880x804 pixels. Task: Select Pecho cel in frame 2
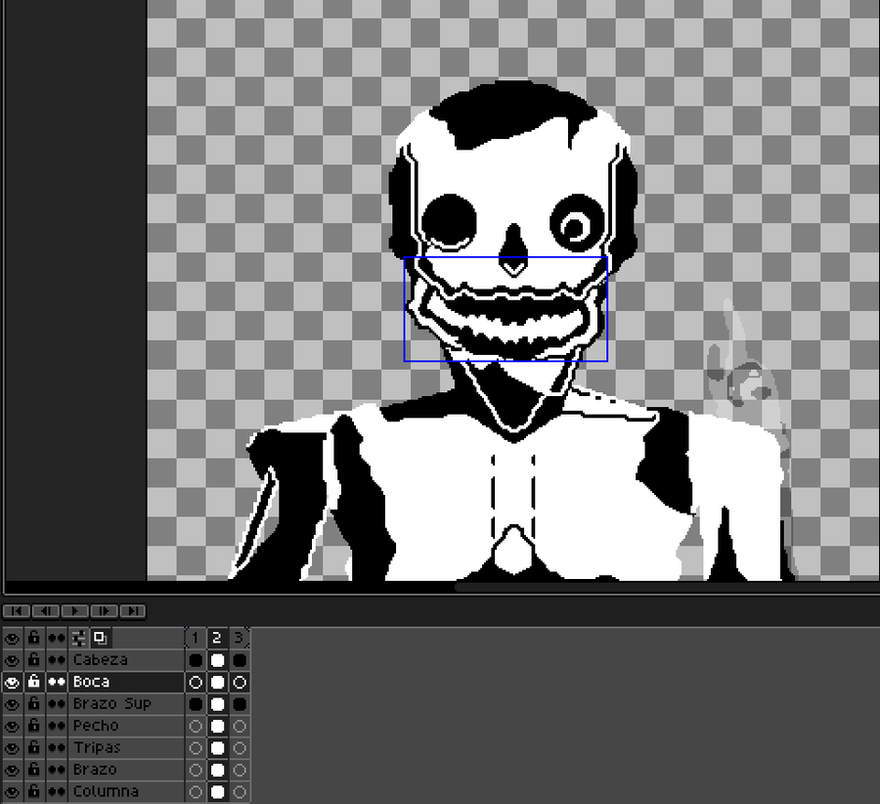tap(217, 726)
